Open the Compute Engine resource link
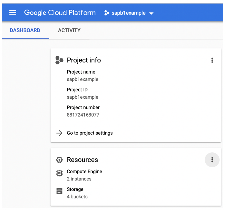The image size is (226, 210). 84,171
